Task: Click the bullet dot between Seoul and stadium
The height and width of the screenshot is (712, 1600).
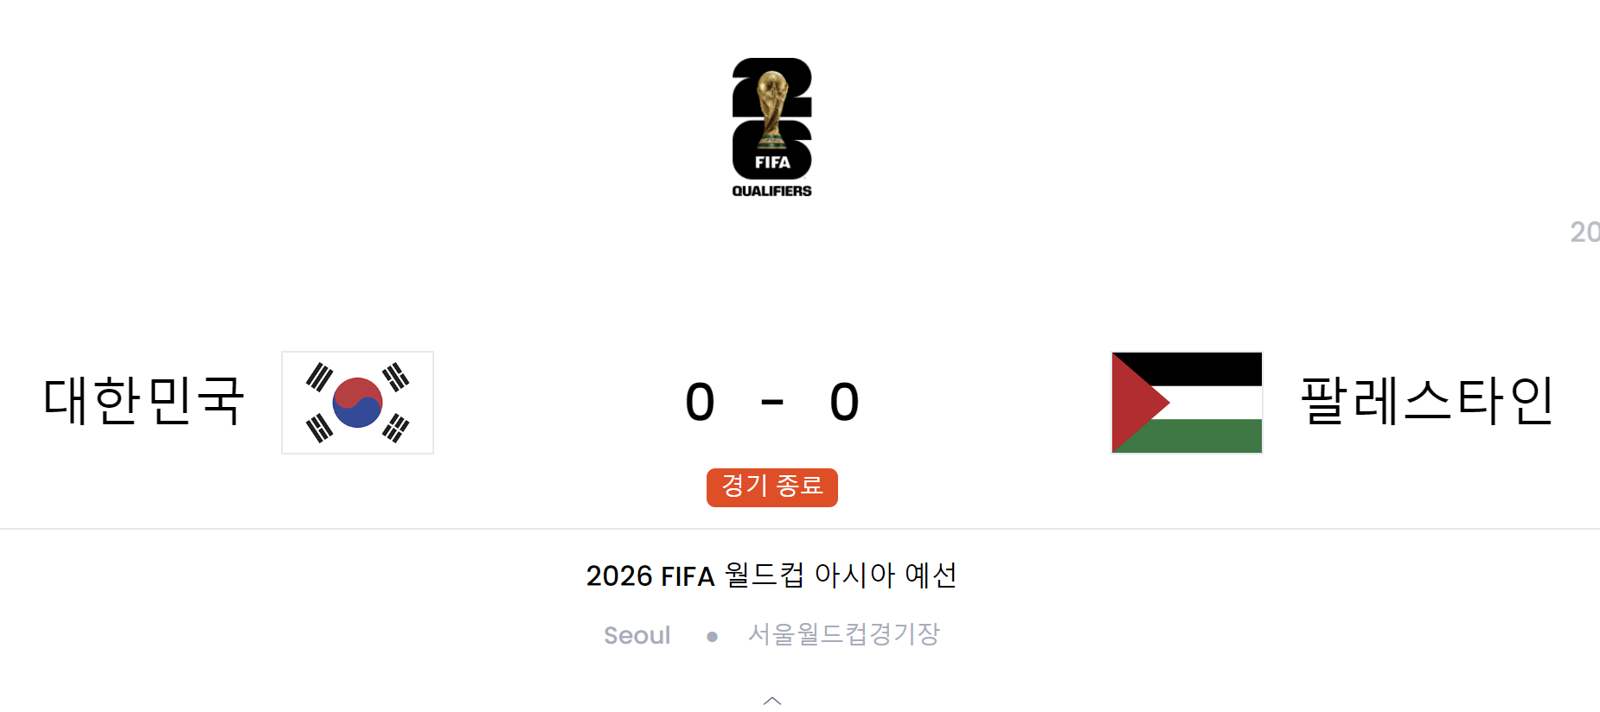Action: tap(712, 637)
